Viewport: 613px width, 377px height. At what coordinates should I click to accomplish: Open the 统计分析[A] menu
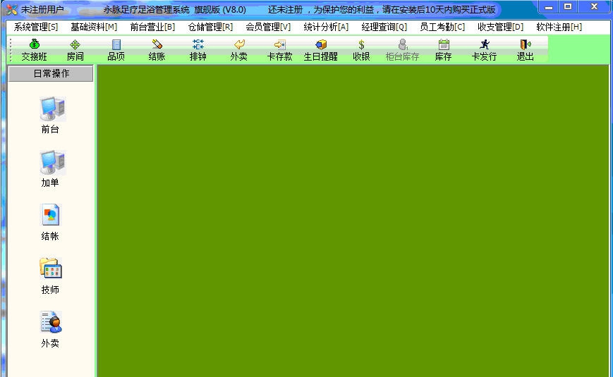tap(326, 27)
